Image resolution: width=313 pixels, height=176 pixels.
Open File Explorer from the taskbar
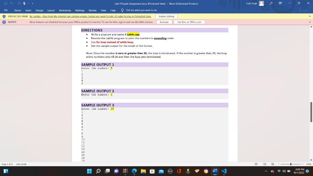(143, 171)
